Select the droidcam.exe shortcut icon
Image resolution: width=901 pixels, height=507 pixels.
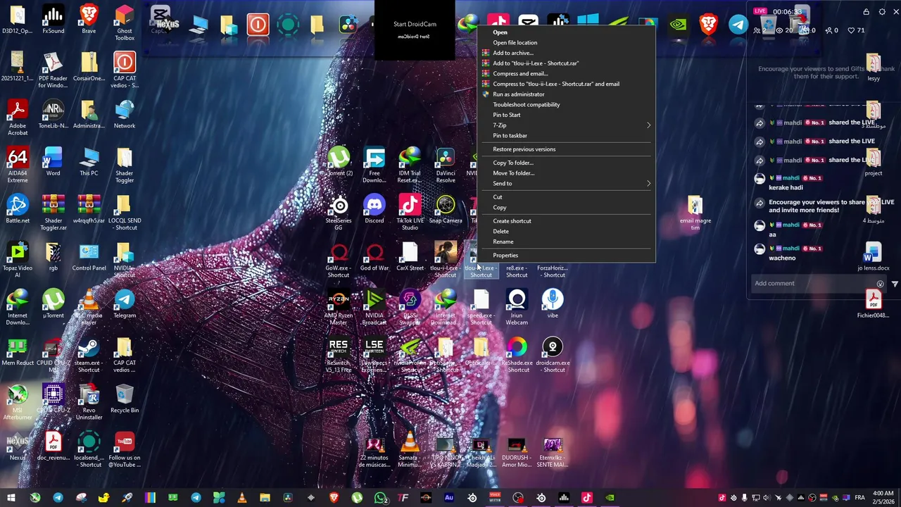[553, 354]
